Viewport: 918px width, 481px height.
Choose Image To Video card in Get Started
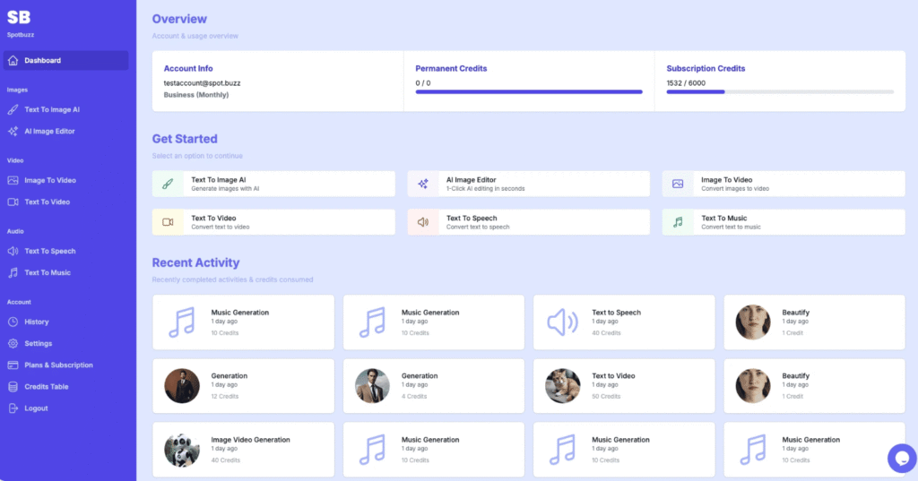point(784,184)
